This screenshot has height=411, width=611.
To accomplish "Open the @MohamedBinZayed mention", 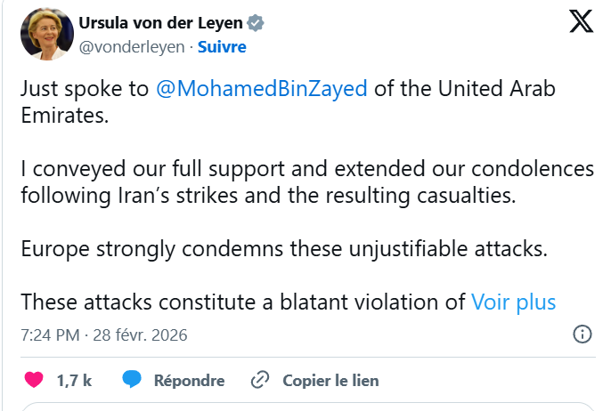I will [x=261, y=90].
